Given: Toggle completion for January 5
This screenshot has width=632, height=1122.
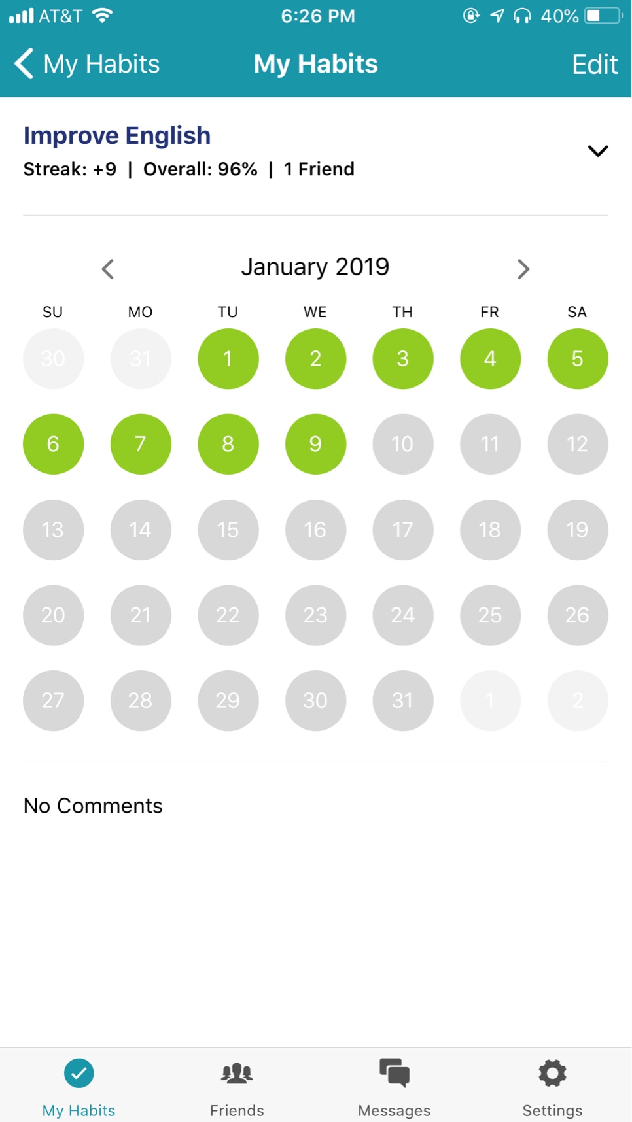Looking at the screenshot, I should (578, 358).
